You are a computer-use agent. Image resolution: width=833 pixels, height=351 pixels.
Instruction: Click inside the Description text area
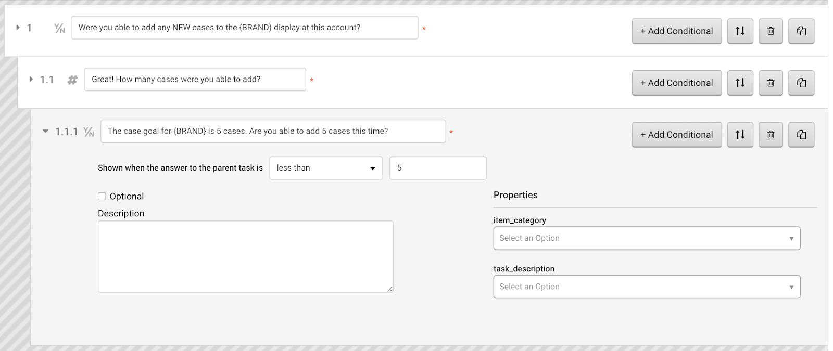coord(245,256)
